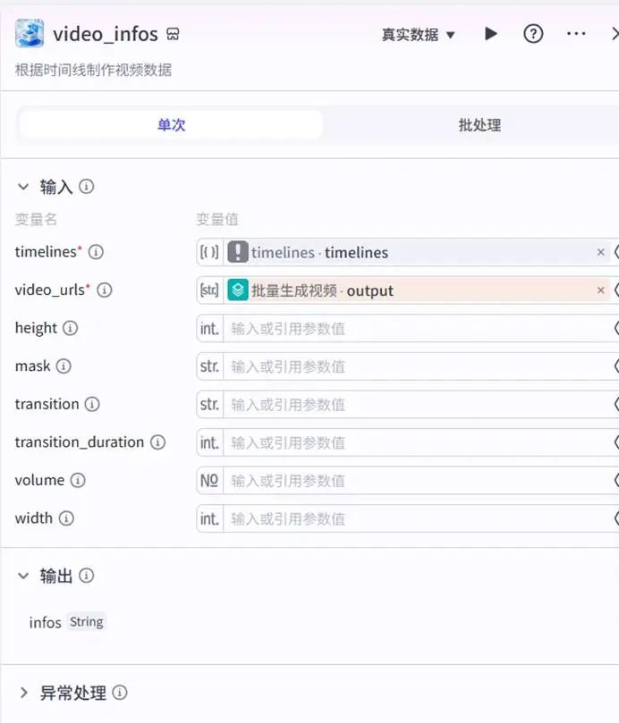619x723 pixels.
Task: Open help for the video_infos node
Action: pyautogui.click(x=534, y=34)
